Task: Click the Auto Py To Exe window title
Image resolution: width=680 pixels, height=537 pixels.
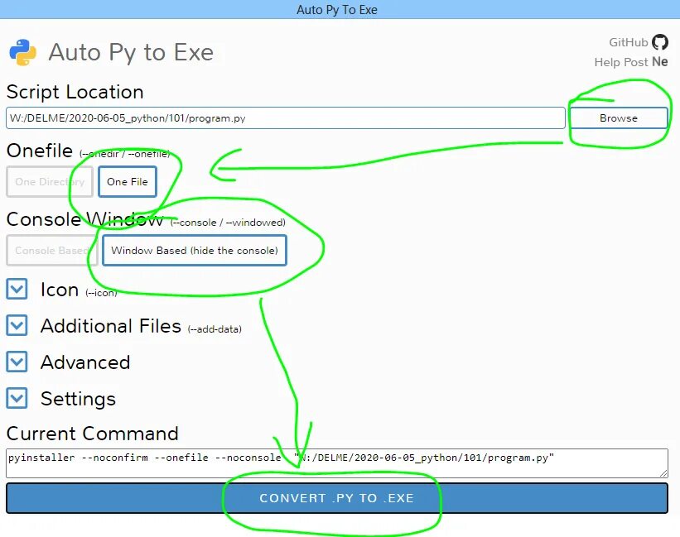Action: [337, 10]
